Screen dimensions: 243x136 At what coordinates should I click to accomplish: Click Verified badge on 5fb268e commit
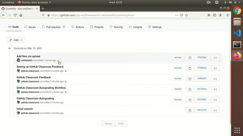pyautogui.click(x=178, y=57)
